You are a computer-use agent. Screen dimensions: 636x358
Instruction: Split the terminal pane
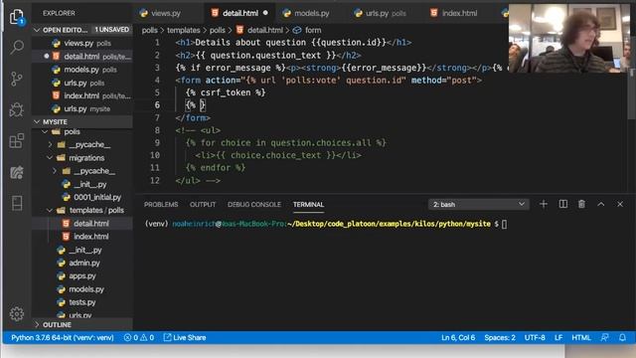(x=563, y=204)
